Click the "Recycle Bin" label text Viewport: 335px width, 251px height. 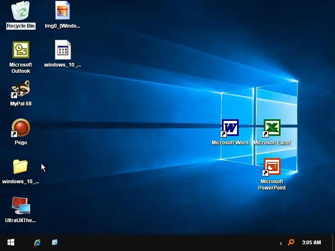21,26
